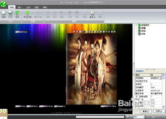Click the 全局音乐 value cell iebook.mp3
The image size is (166, 119).
click(156, 91)
